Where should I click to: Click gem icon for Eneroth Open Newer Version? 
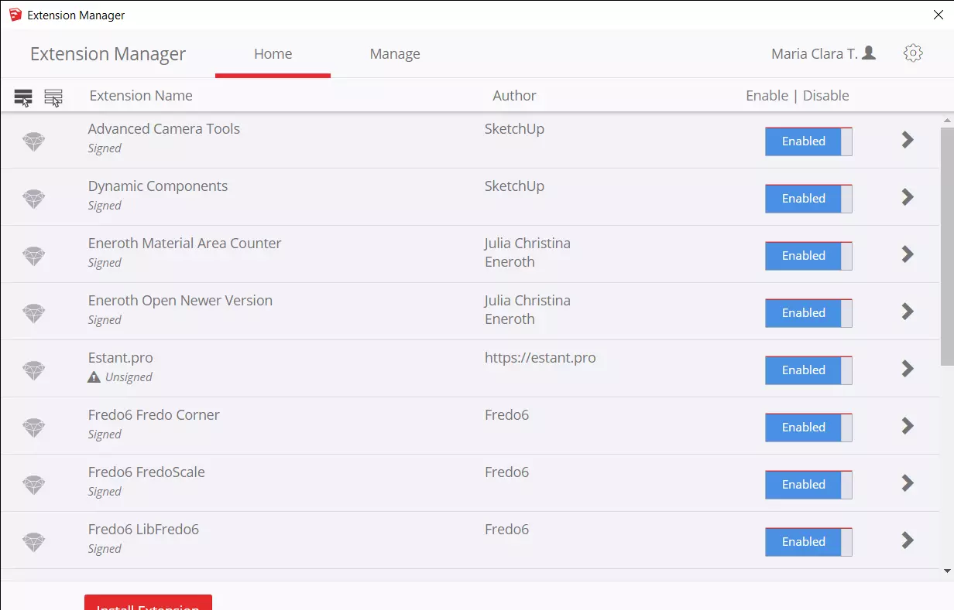tap(33, 313)
